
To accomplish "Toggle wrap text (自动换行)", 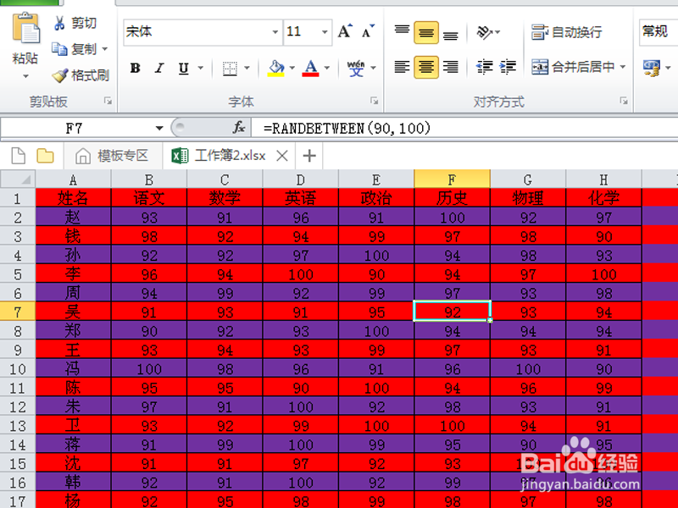I will tap(566, 32).
